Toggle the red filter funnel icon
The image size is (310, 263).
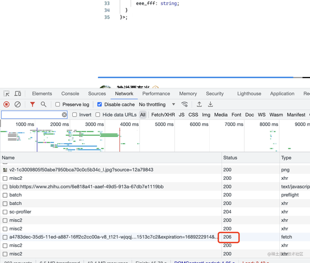pyautogui.click(x=32, y=104)
